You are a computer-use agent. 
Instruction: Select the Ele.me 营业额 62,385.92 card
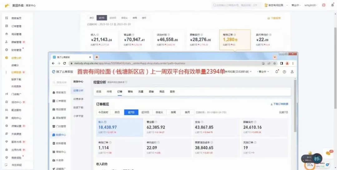coord(167,128)
